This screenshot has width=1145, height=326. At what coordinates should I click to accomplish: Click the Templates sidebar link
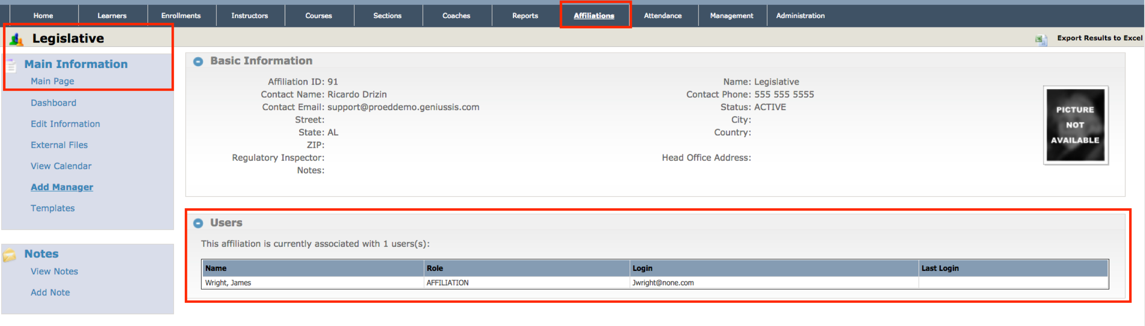(52, 208)
